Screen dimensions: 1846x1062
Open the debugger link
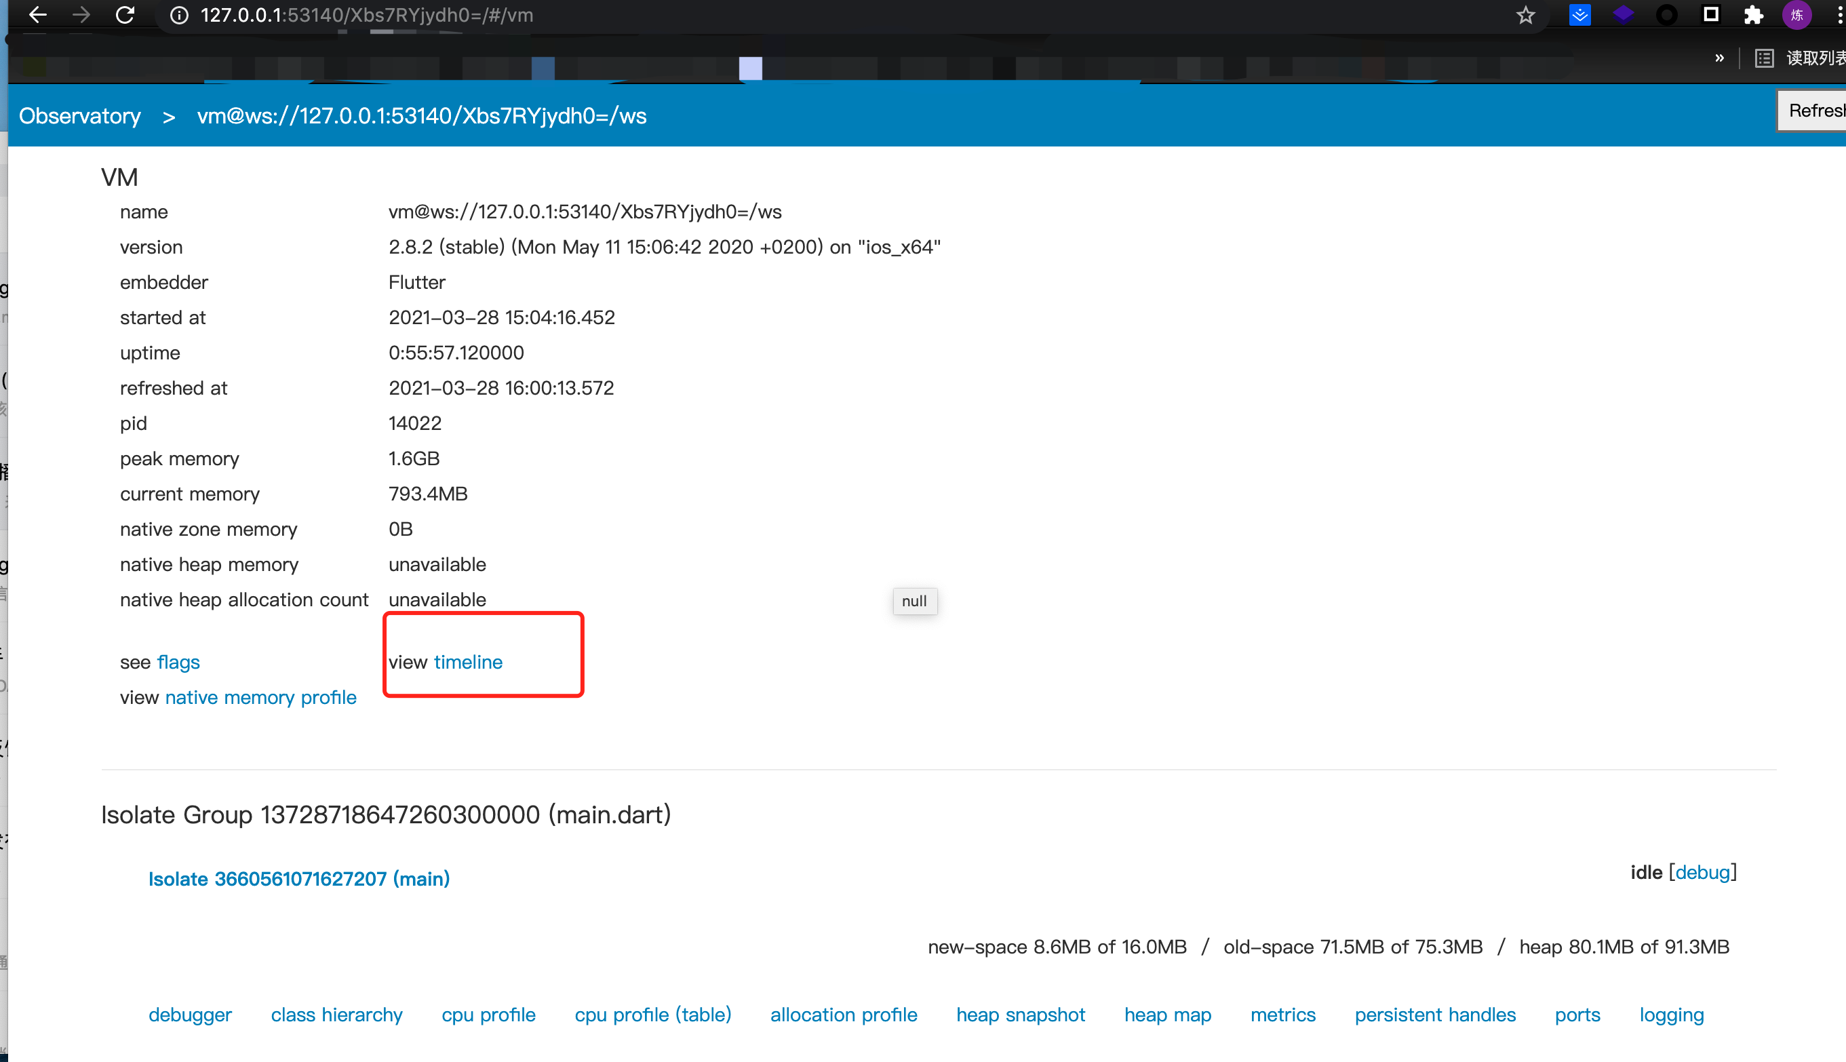coord(191,1015)
